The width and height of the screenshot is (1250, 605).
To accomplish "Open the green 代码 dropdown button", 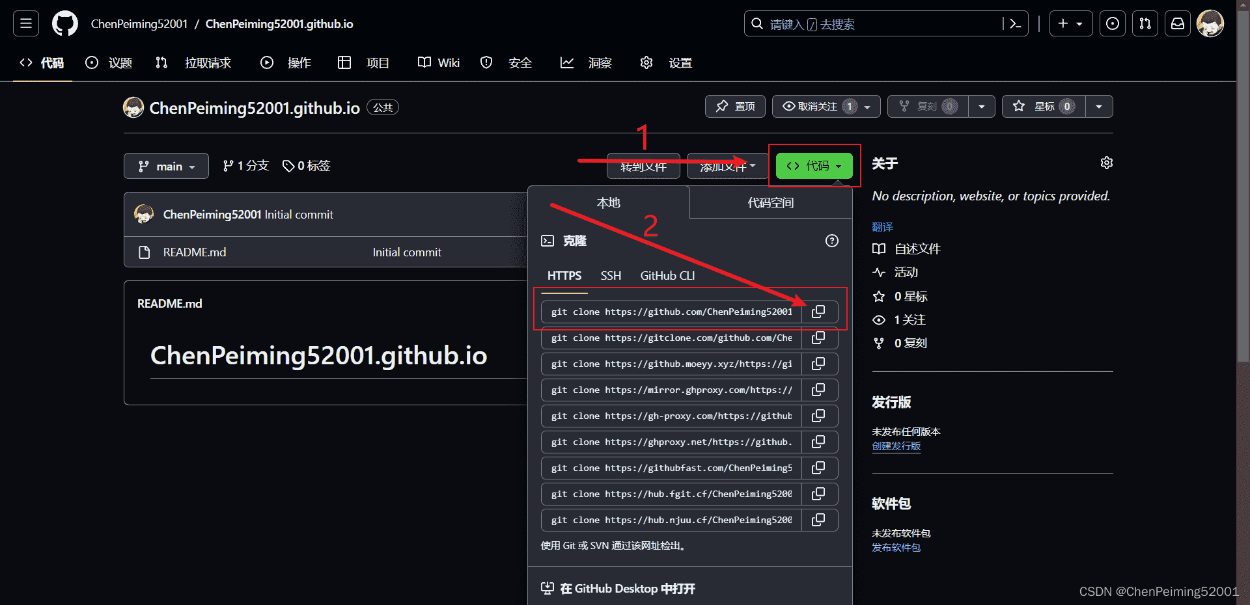I will pos(814,166).
